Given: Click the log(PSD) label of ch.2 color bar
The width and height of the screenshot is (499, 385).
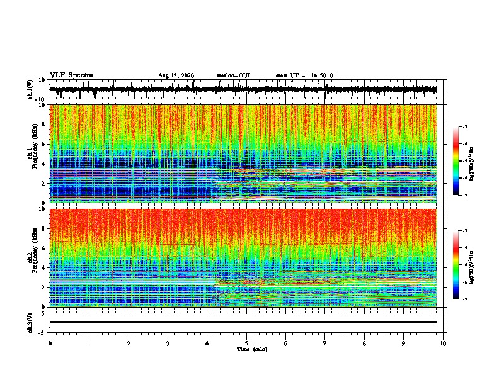Looking at the screenshot, I should [x=472, y=268].
